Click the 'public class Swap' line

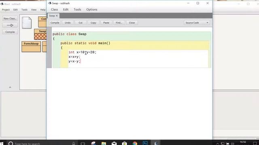tap(69, 34)
